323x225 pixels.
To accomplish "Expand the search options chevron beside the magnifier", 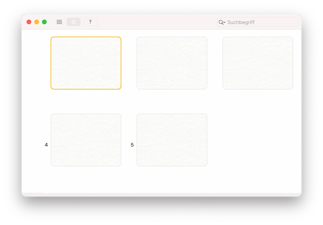I will [x=224, y=22].
